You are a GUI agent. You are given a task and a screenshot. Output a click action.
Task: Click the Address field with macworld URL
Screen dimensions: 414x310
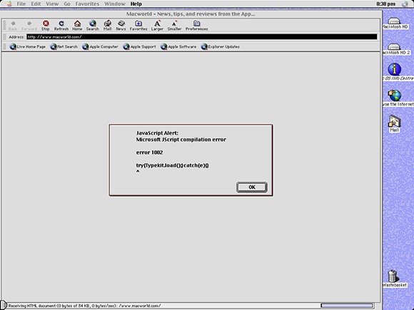pyautogui.click(x=202, y=37)
